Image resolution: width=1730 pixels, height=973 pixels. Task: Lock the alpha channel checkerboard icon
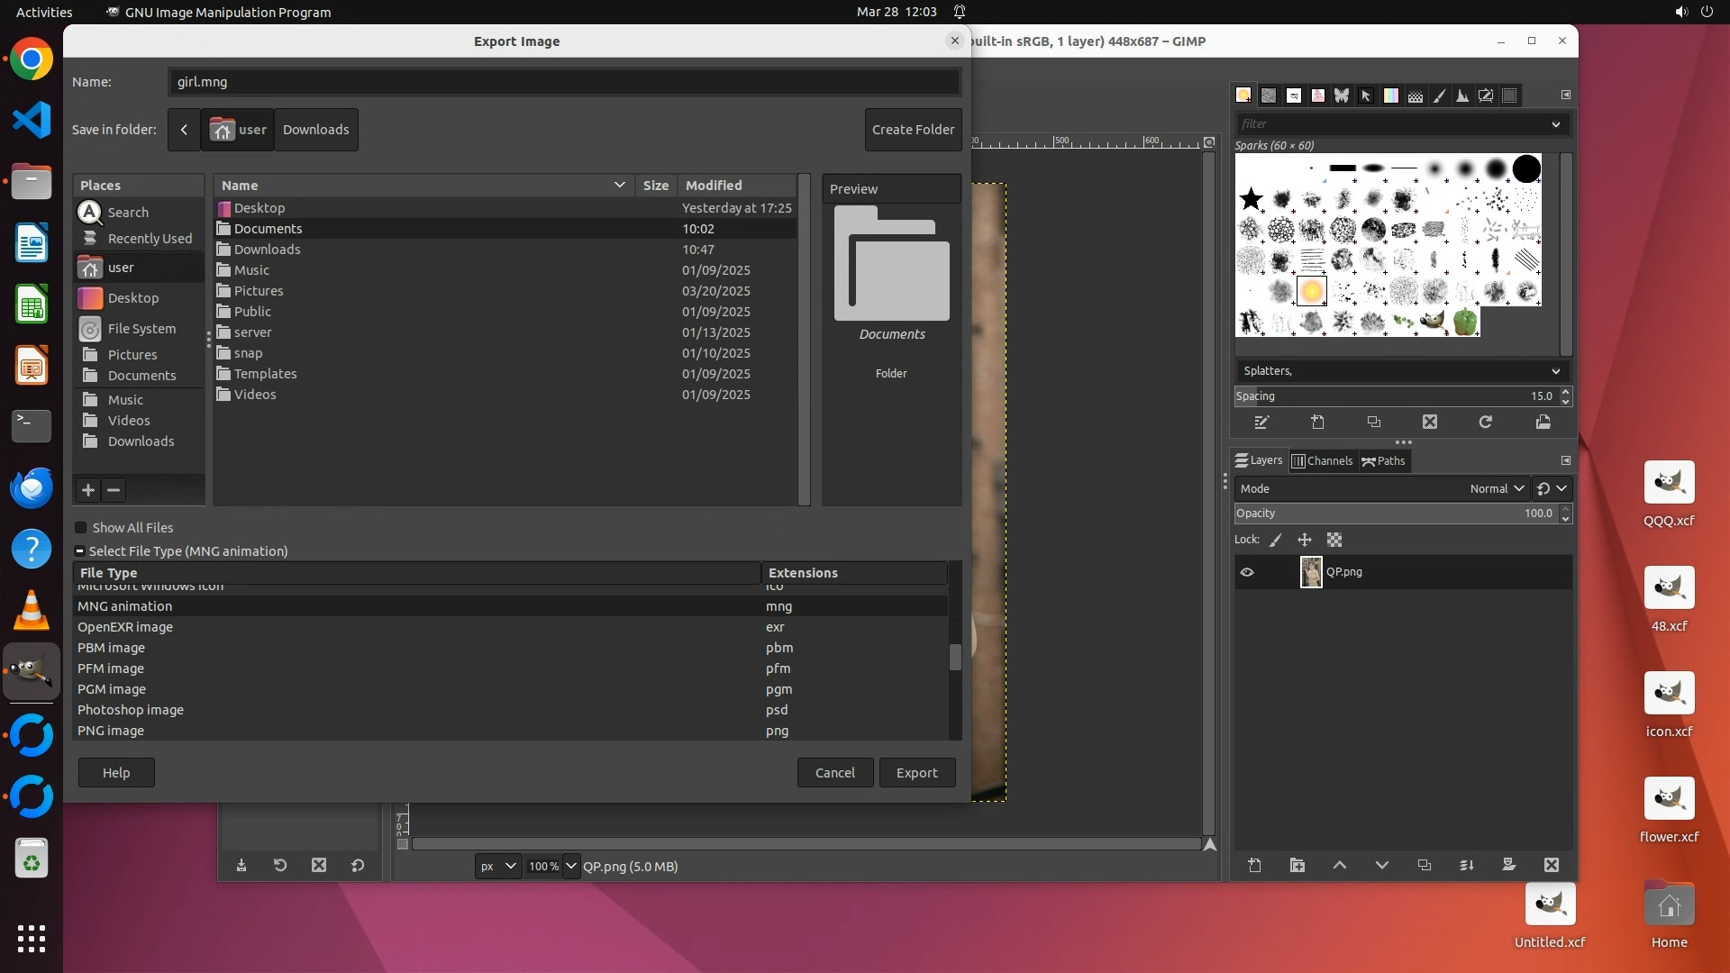pyautogui.click(x=1334, y=540)
